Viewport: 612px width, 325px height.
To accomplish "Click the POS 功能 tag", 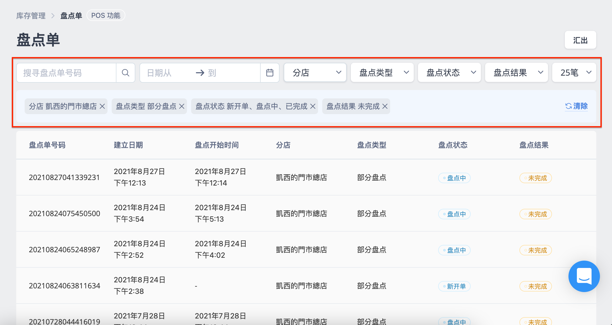I will [106, 15].
